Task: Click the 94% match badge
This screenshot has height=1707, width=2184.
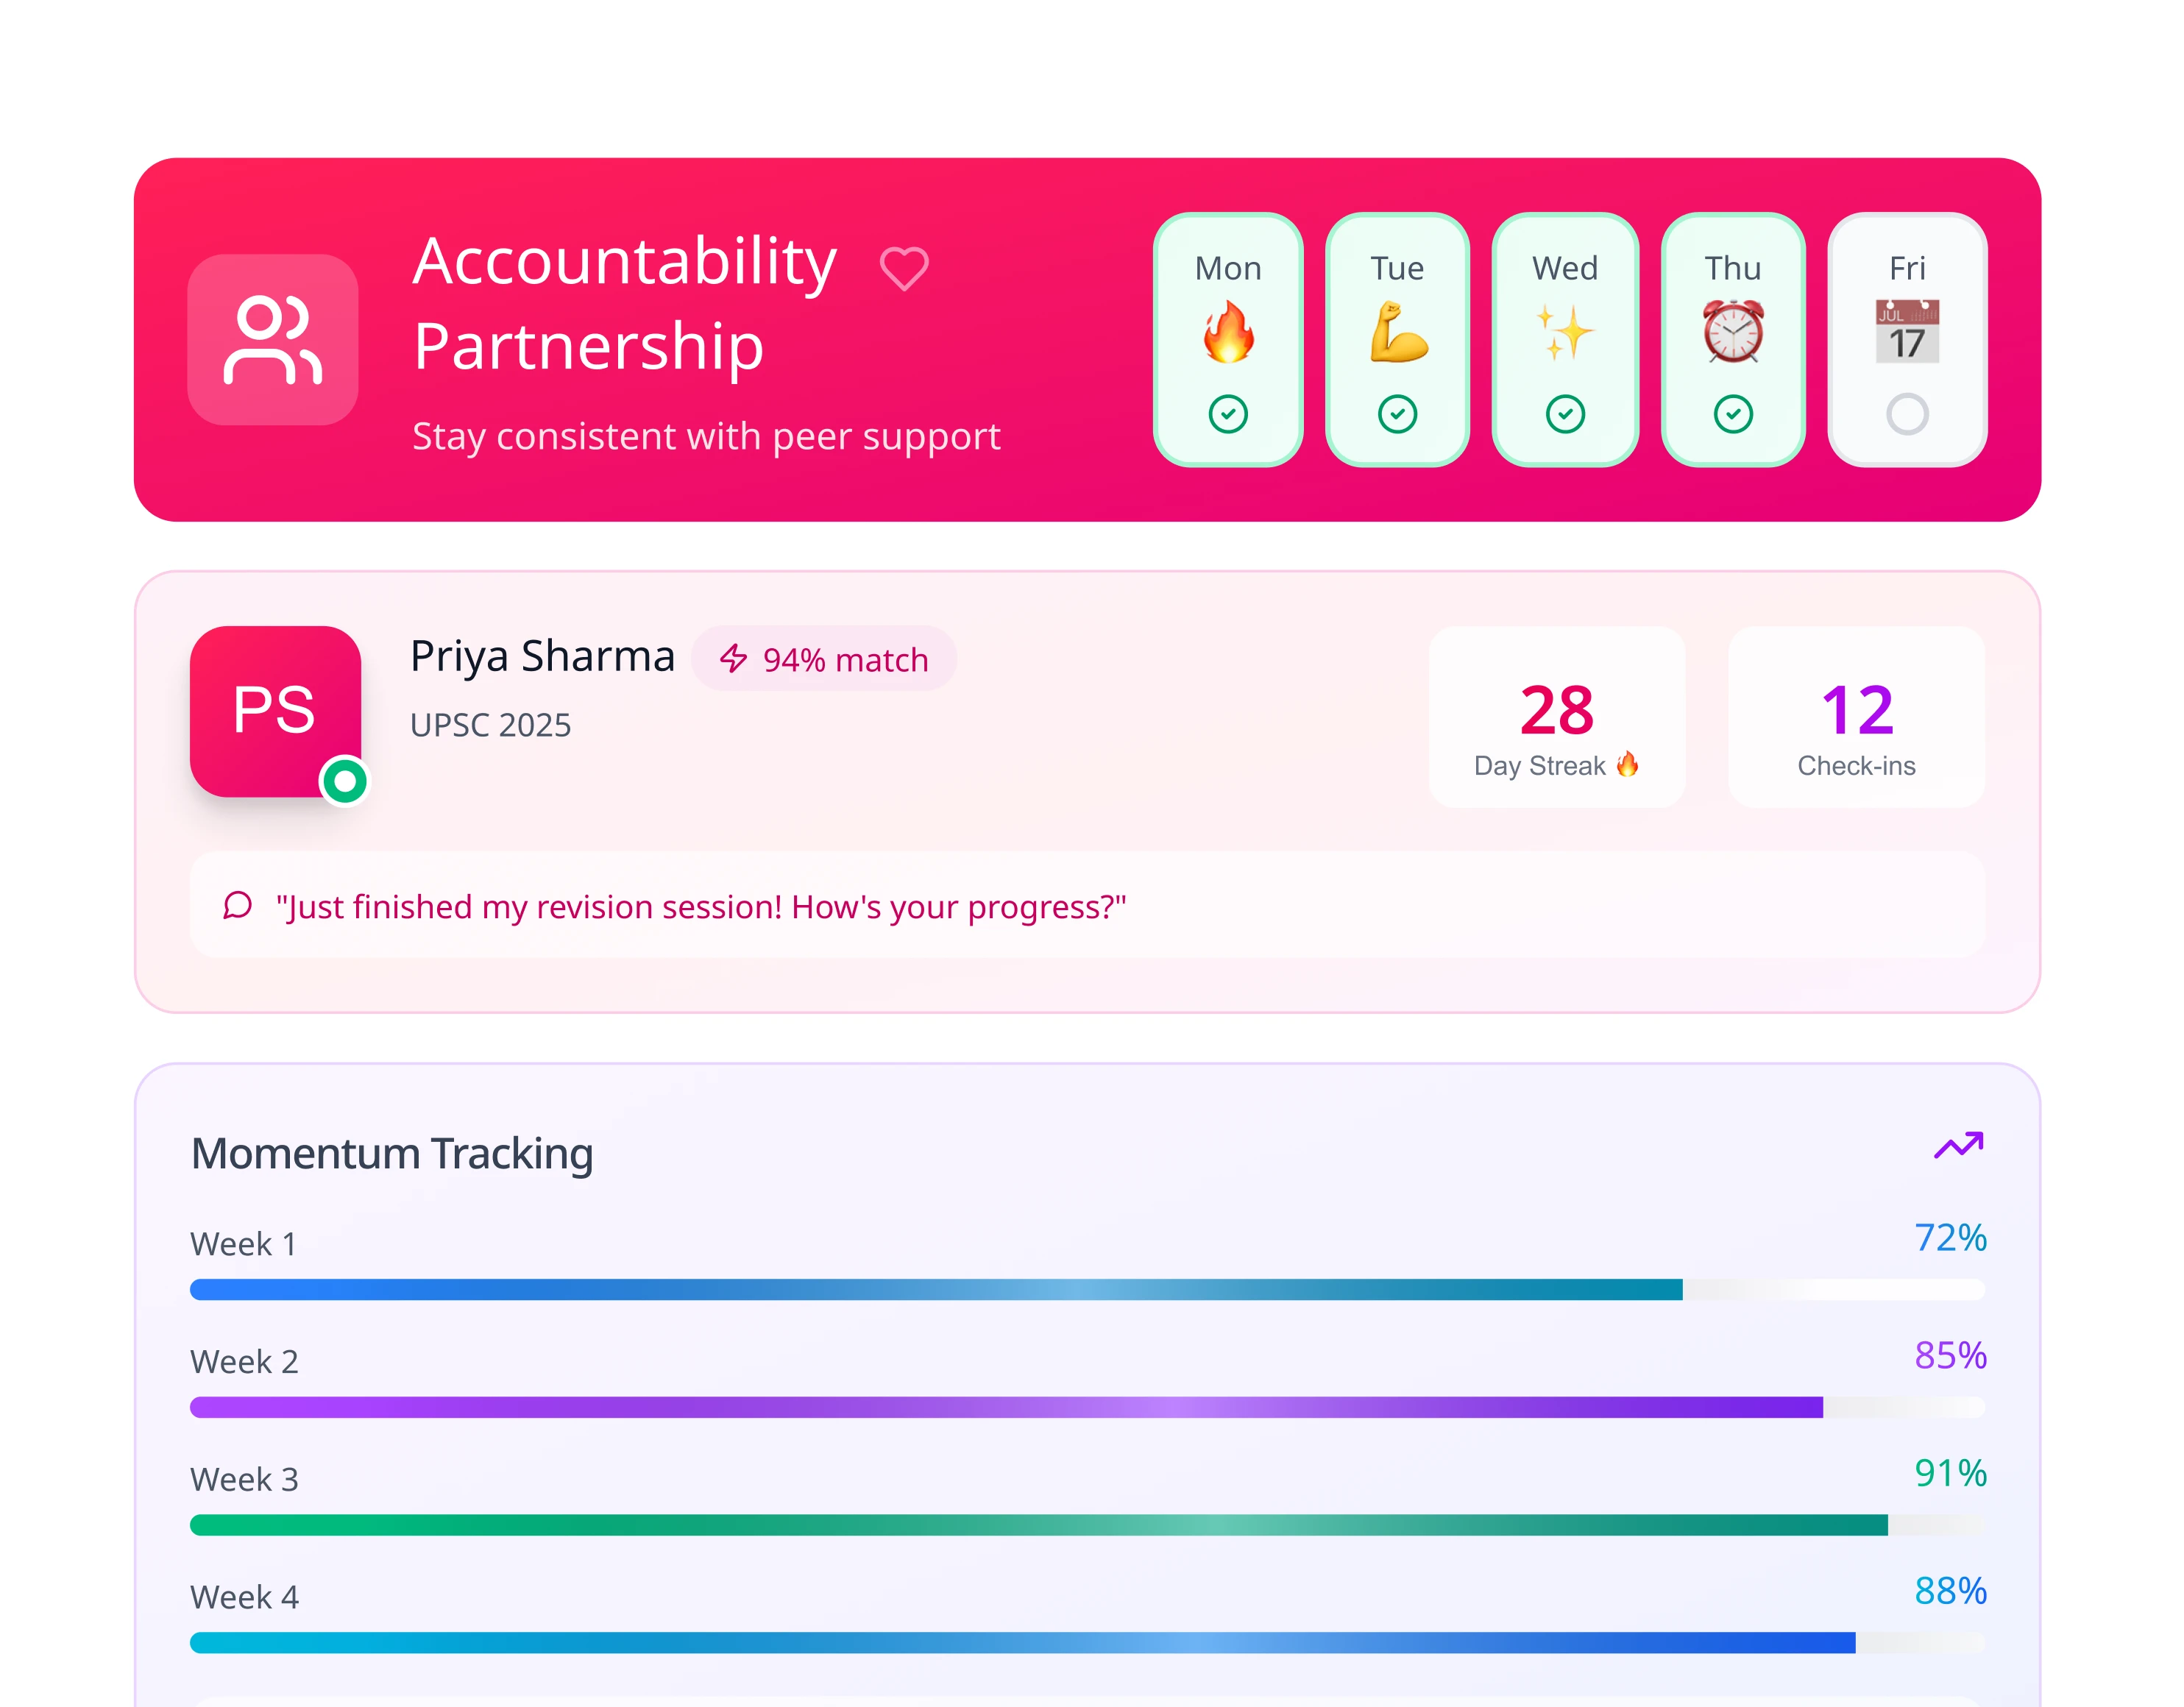Action: pos(824,659)
